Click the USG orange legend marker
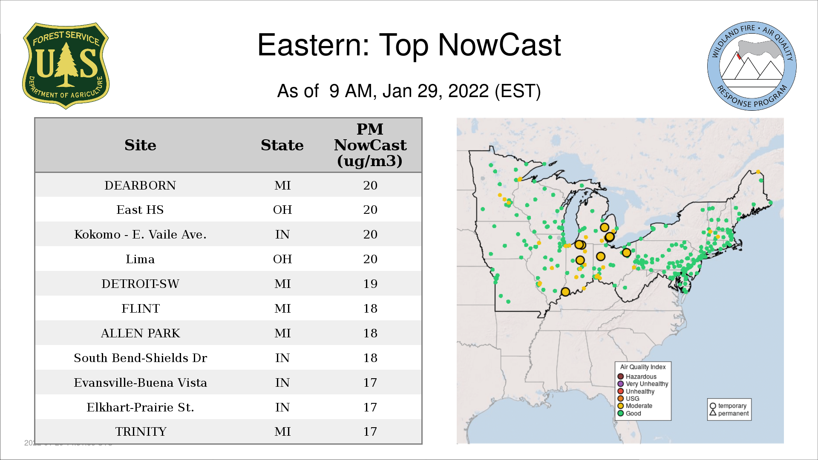Viewport: 818px width, 460px height. coord(621,399)
